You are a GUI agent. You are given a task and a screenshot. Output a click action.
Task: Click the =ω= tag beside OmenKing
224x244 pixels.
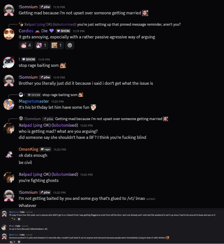(x=46, y=149)
